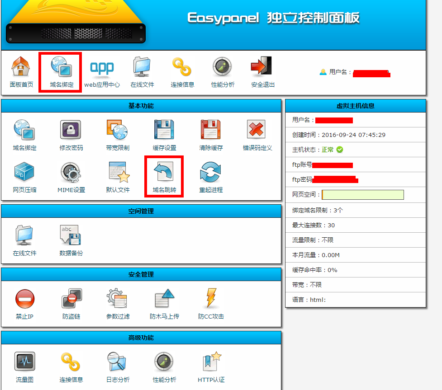Select the 流量限制：不限 row

(356, 240)
